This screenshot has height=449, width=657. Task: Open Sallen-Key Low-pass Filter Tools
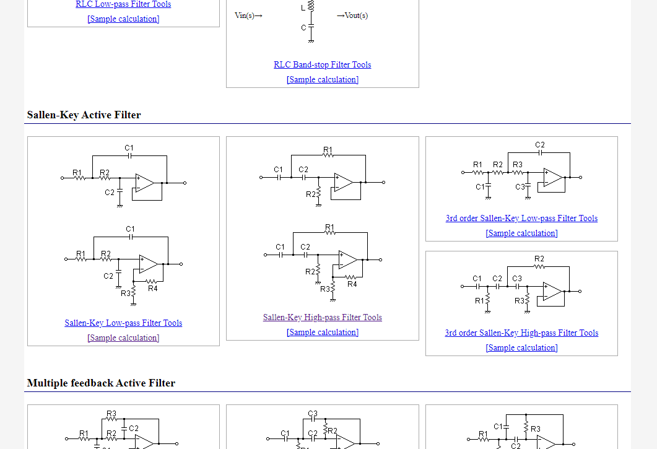coord(123,323)
